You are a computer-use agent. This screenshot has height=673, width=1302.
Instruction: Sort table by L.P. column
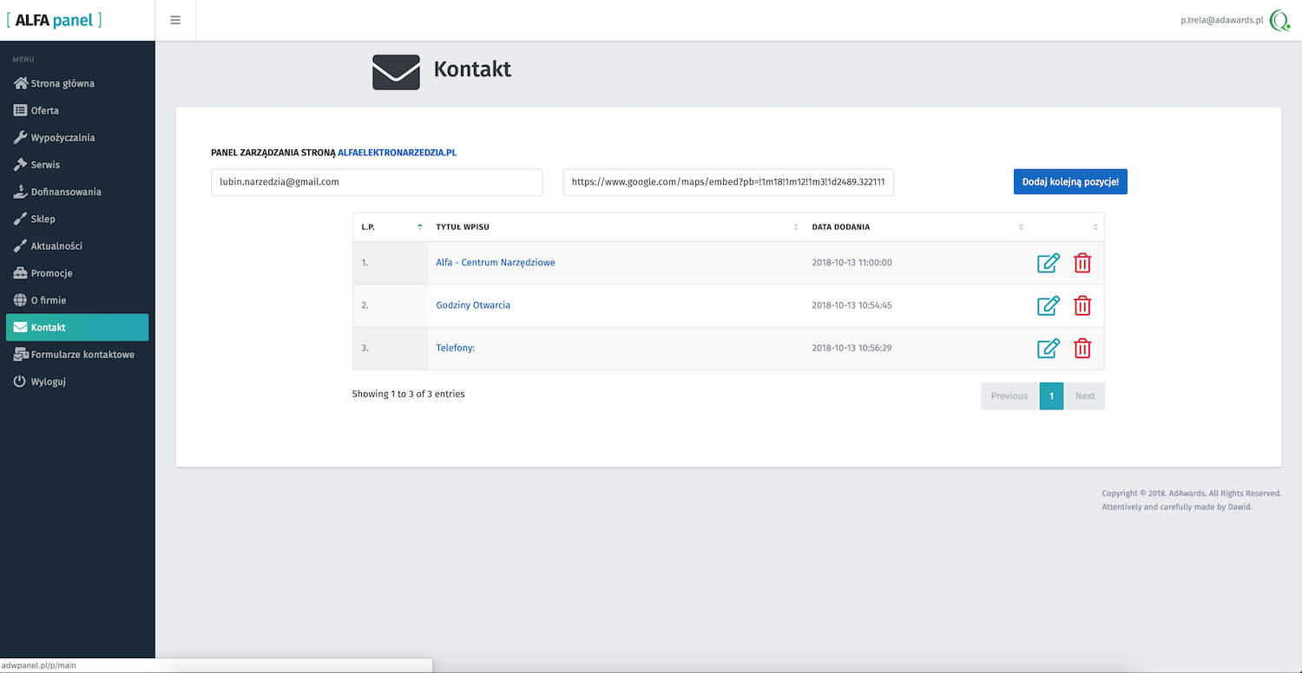[389, 227]
